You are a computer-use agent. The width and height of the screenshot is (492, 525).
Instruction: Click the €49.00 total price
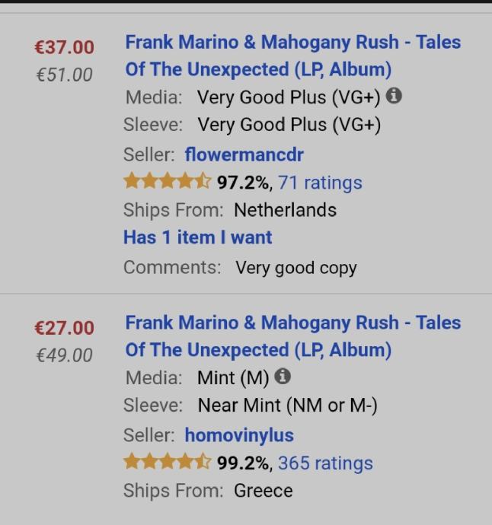[64, 355]
